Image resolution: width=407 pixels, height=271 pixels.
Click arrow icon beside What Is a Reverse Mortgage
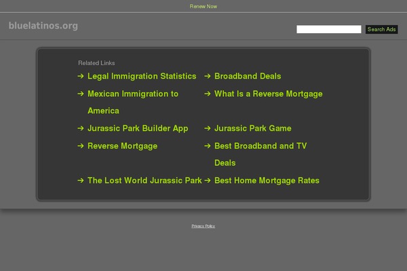(208, 93)
